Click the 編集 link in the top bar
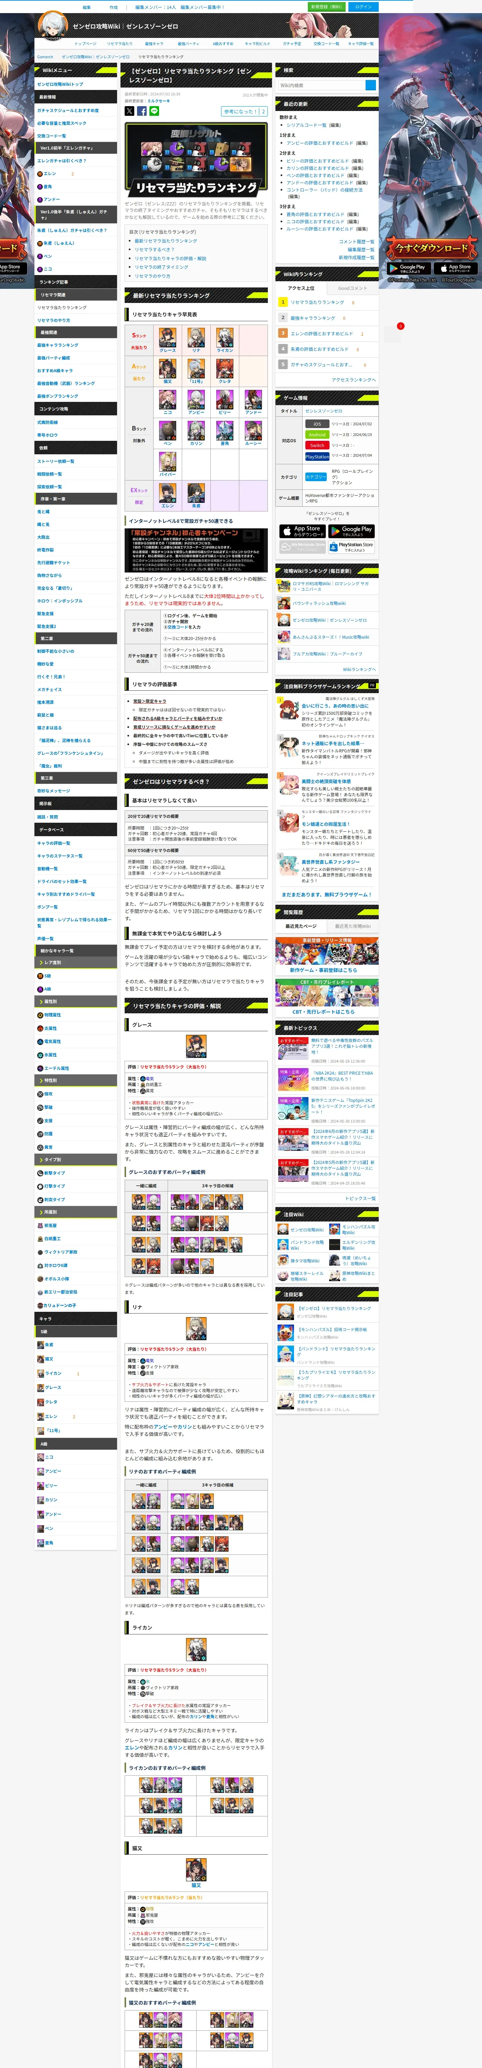The height and width of the screenshot is (2068, 482). pos(87,7)
